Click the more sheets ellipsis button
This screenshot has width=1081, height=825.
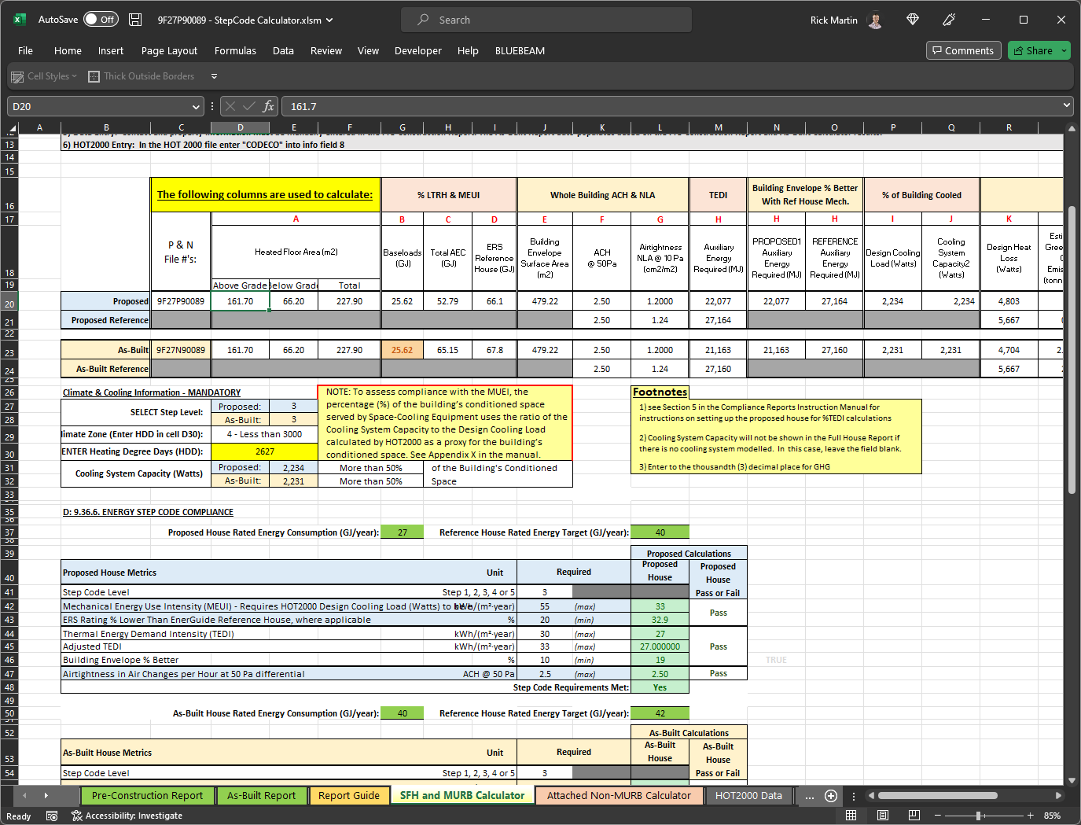pyautogui.click(x=809, y=796)
